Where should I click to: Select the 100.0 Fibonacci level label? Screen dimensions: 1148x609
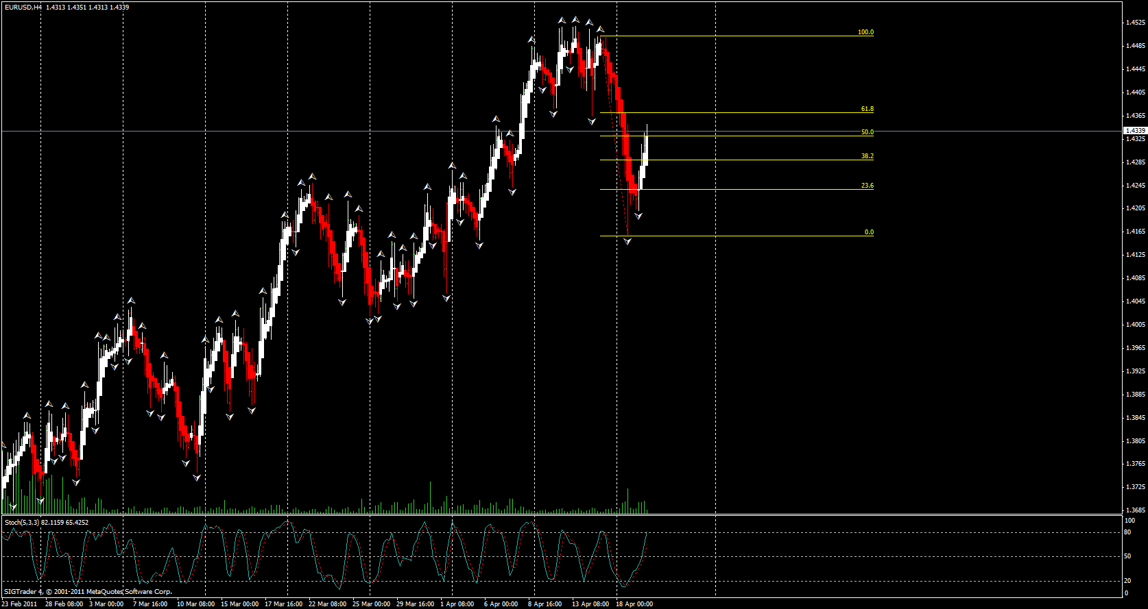[x=865, y=32]
